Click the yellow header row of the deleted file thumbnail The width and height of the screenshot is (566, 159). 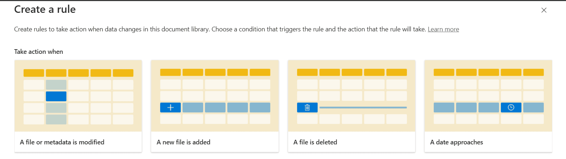tap(352, 73)
